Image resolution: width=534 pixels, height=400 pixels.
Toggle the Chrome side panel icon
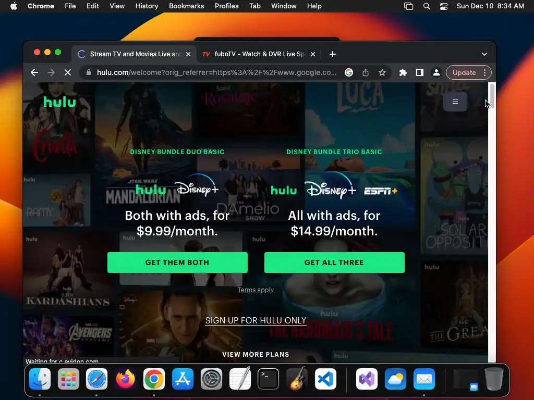[x=420, y=72]
